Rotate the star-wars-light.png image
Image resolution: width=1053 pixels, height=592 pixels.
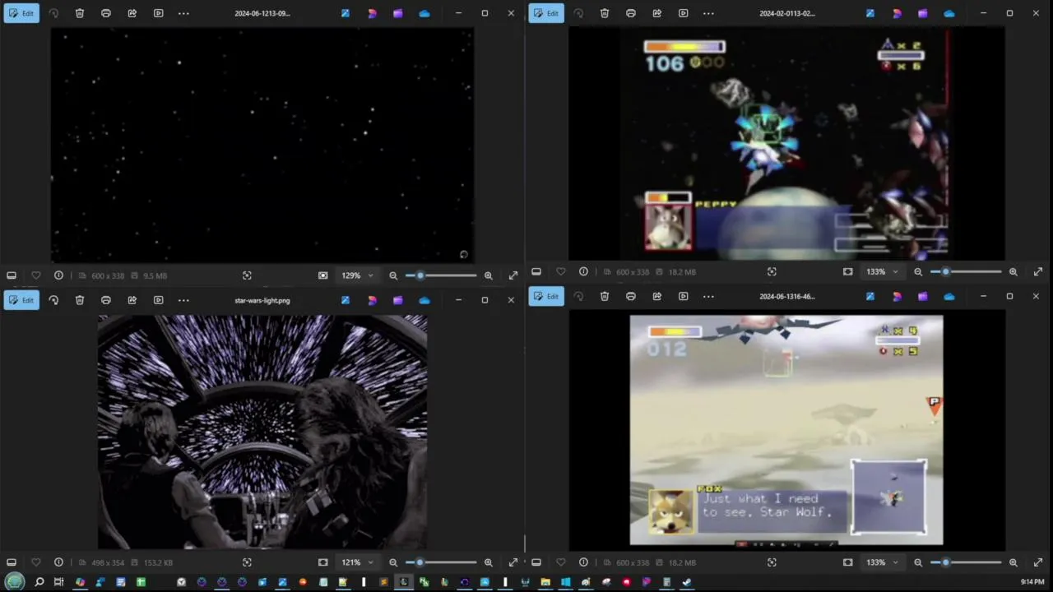click(x=53, y=300)
